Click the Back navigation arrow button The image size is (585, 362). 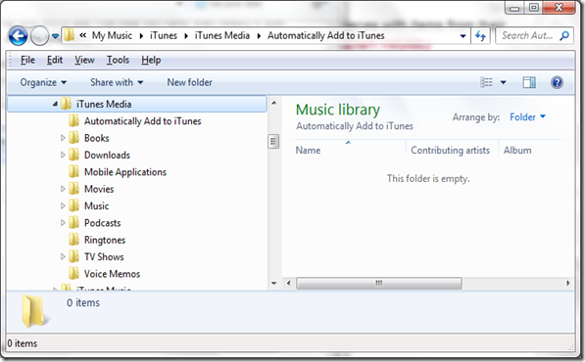point(18,36)
